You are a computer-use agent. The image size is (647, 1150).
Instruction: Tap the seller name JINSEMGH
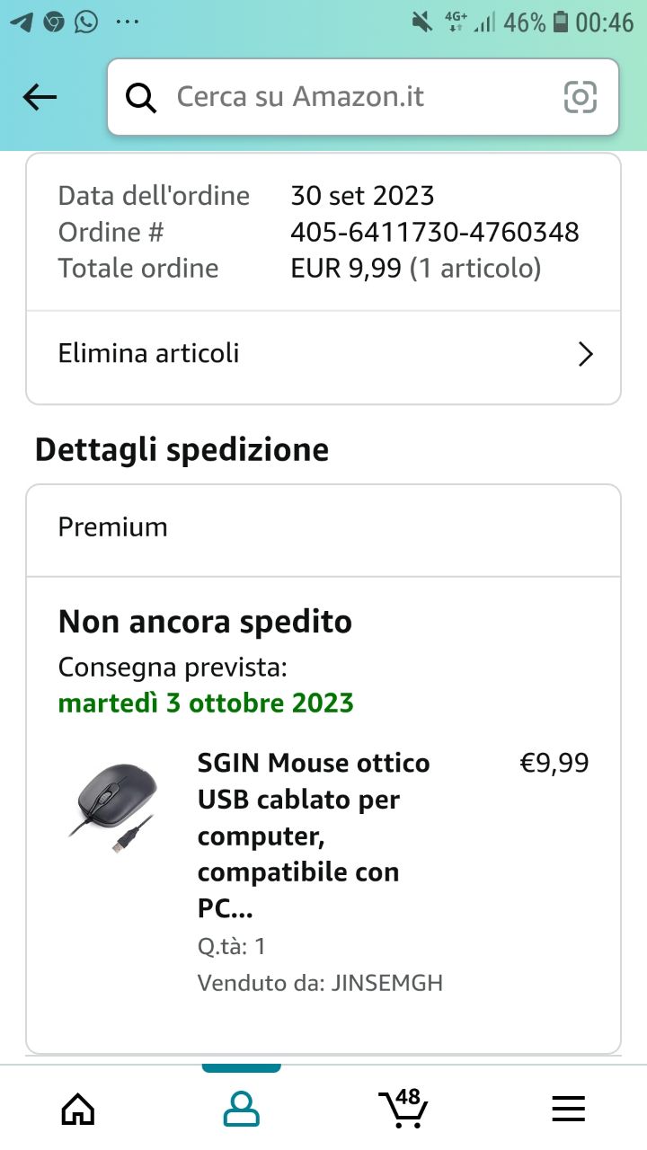pos(387,983)
